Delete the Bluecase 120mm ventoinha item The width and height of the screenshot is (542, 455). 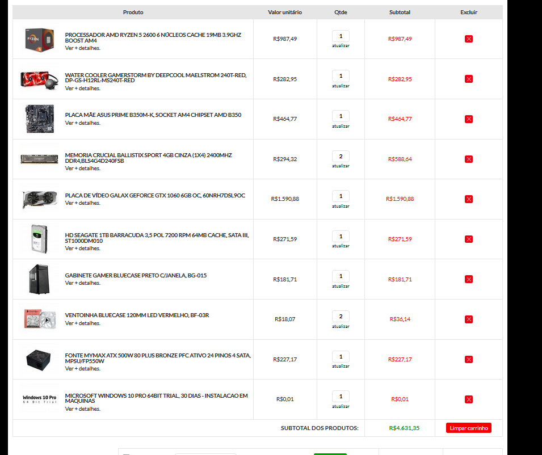[x=468, y=319]
